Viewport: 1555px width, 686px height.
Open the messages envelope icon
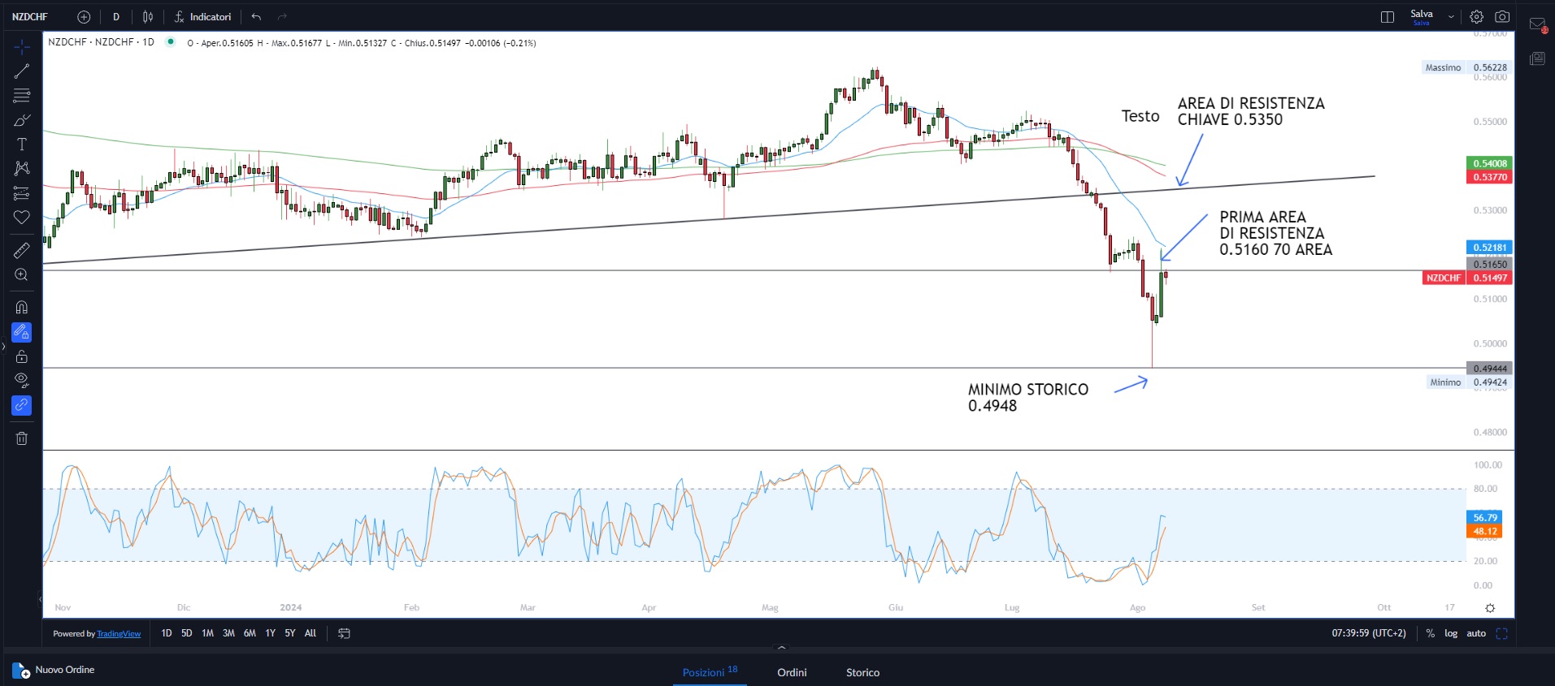(x=1537, y=24)
